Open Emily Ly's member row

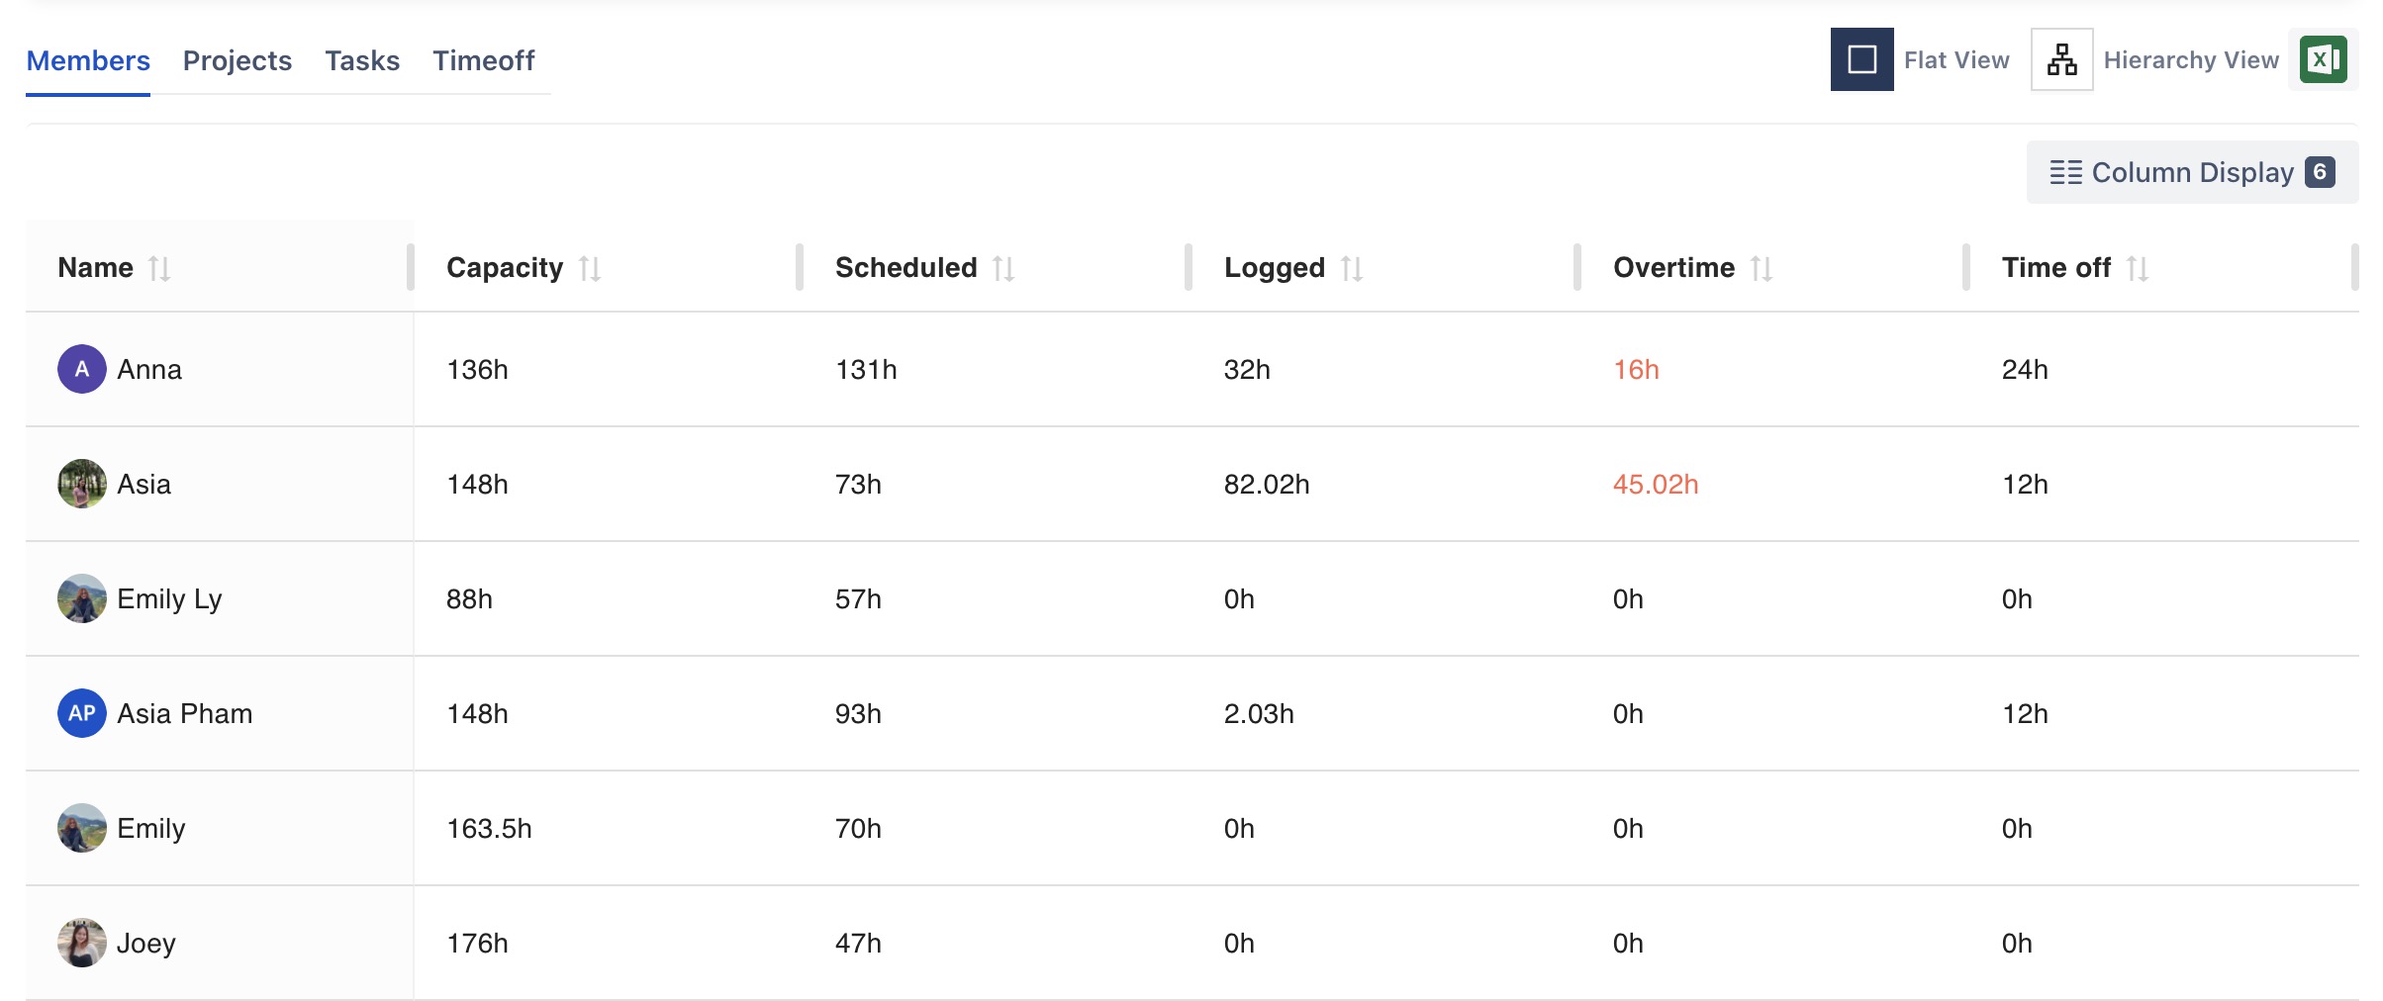(x=169, y=598)
